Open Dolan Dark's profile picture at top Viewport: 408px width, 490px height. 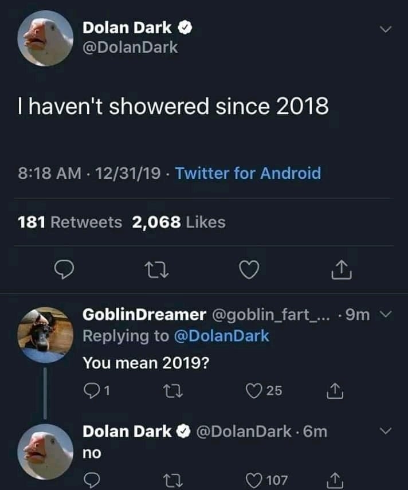[48, 38]
